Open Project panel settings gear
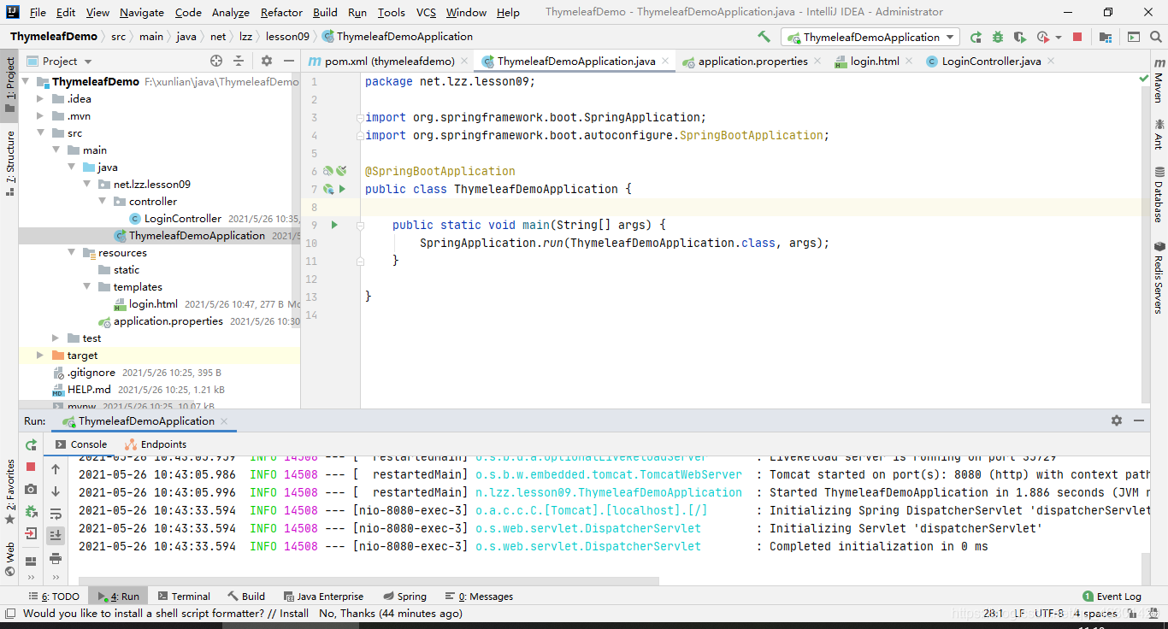The width and height of the screenshot is (1168, 629). coord(267,61)
